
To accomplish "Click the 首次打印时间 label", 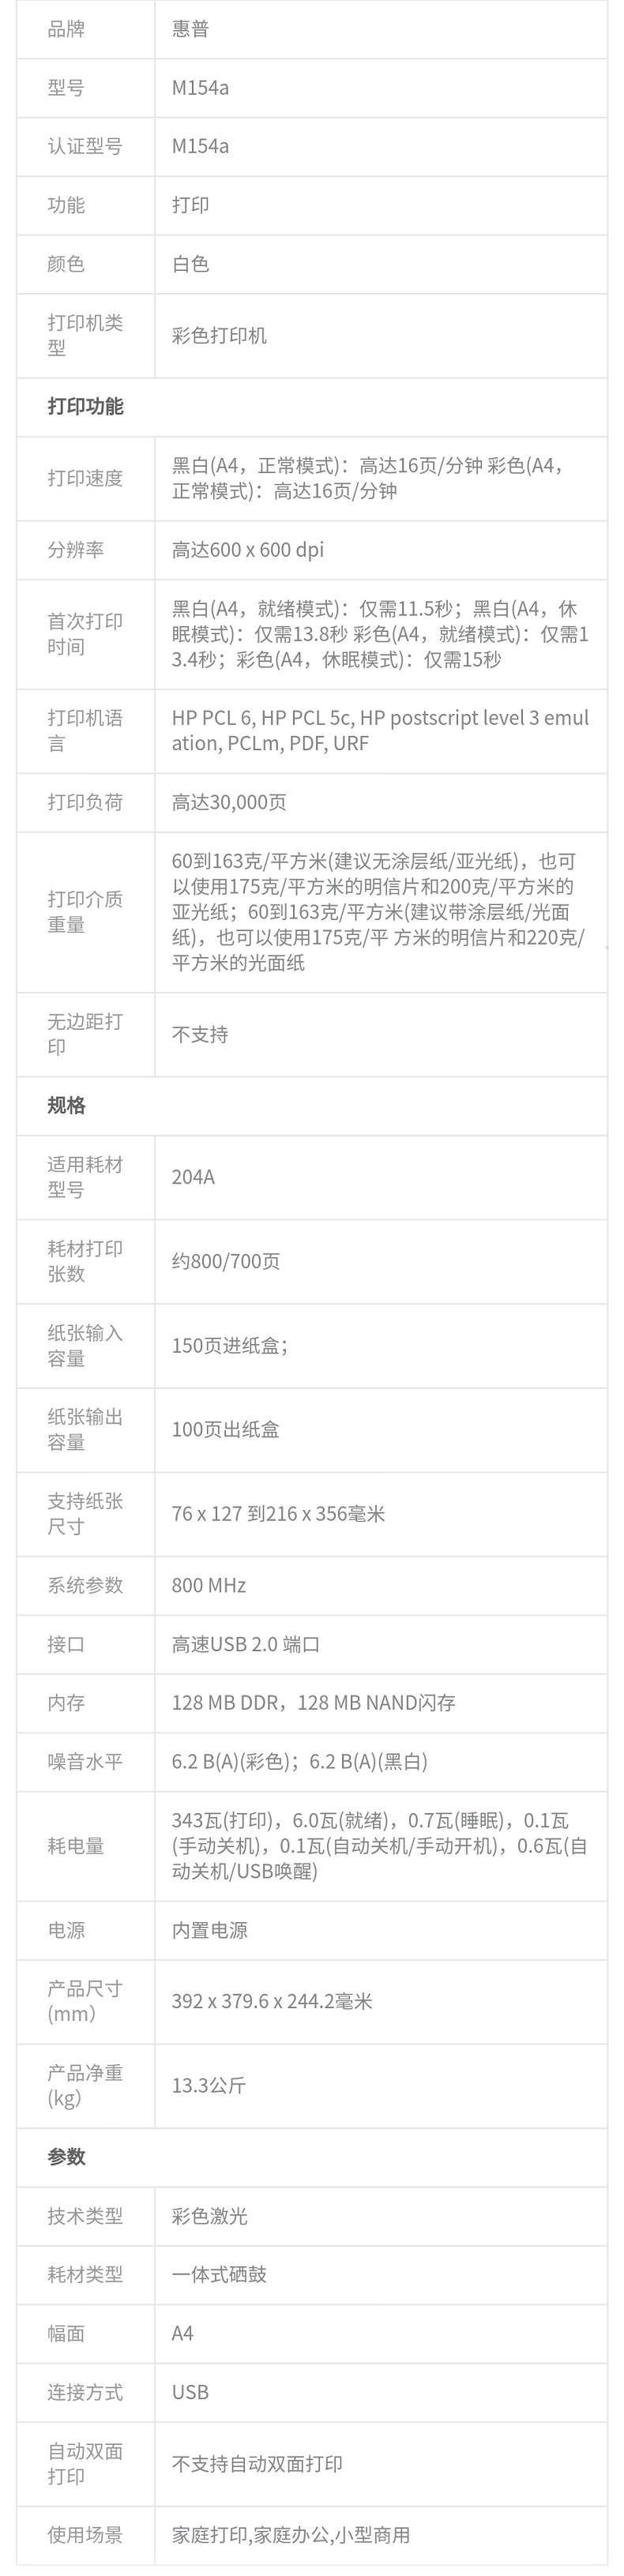I will [x=85, y=634].
